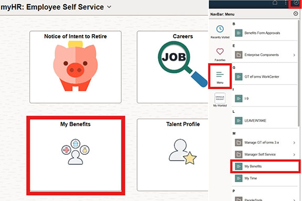Viewport: 302px width, 201px height.
Task: Click the Benefits Form Approvals icon
Action: [x=238, y=33]
